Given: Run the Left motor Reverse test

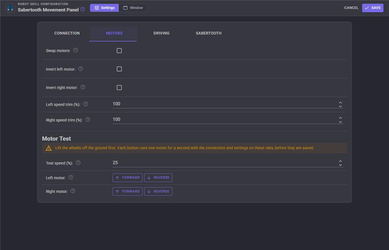Looking at the screenshot, I should (158, 177).
